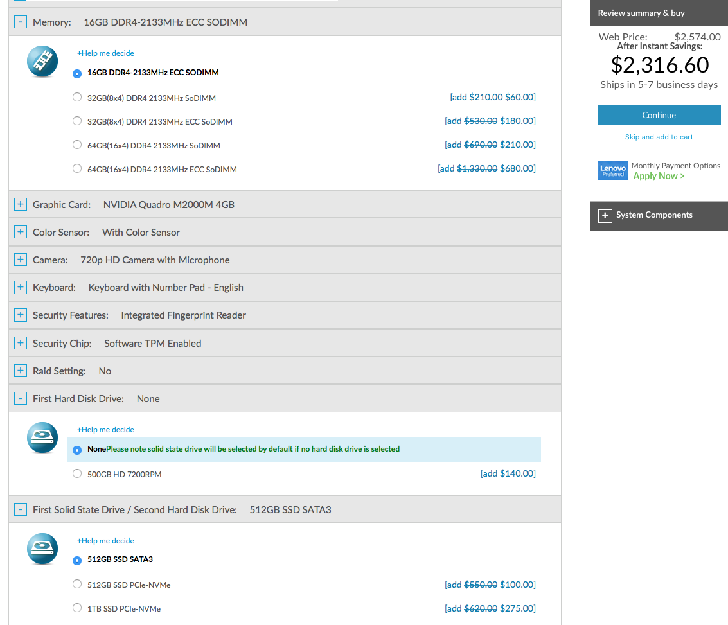Click the First Hard Disk Drive icon
The width and height of the screenshot is (728, 625).
point(42,437)
